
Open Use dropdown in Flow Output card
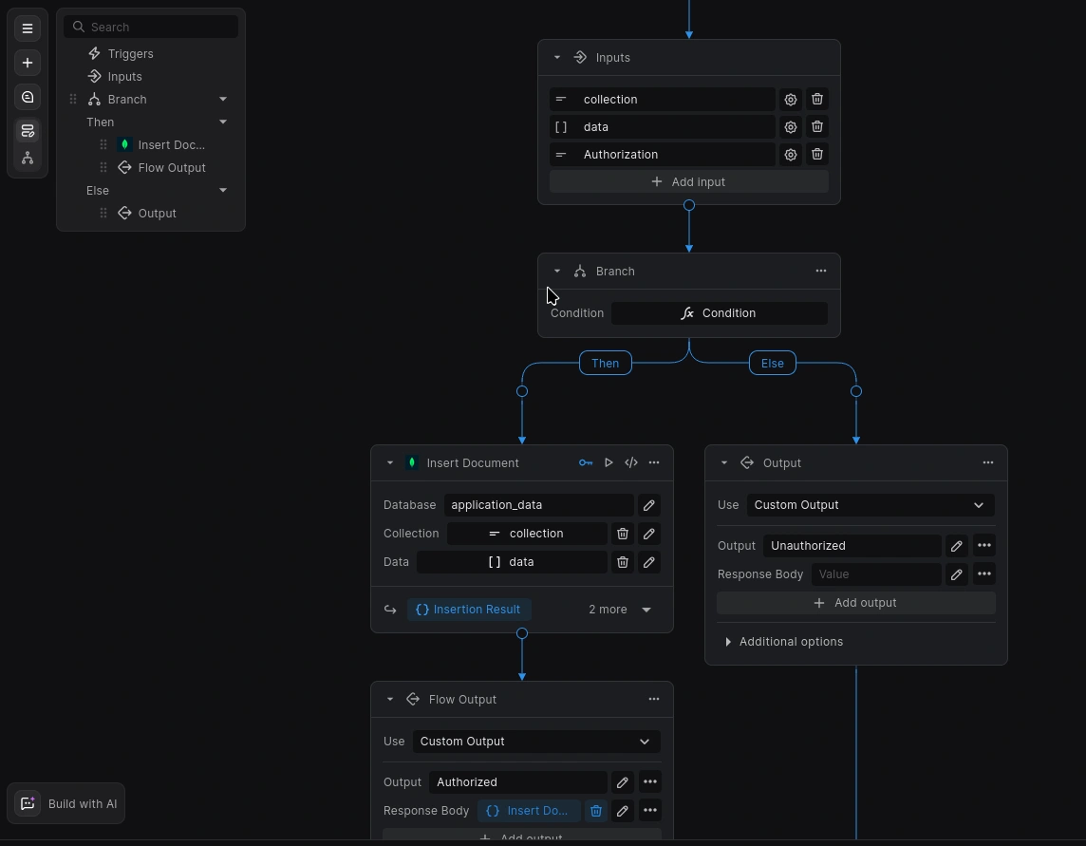pos(536,742)
